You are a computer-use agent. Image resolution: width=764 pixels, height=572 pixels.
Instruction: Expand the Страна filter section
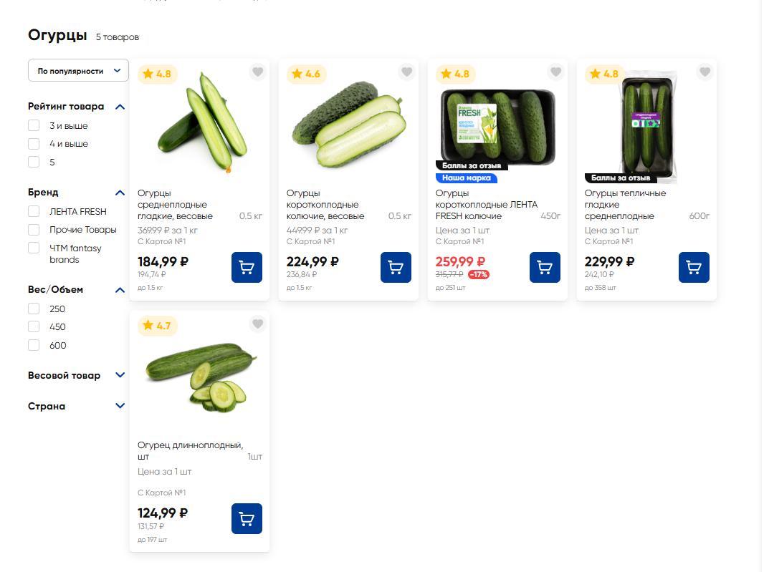(120, 406)
